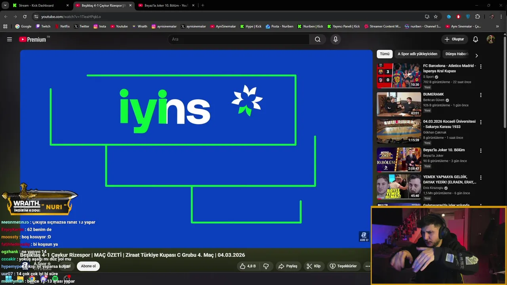Open the Yayıncı Paneli | Kick bookmark
The image size is (507, 285).
click(343, 27)
